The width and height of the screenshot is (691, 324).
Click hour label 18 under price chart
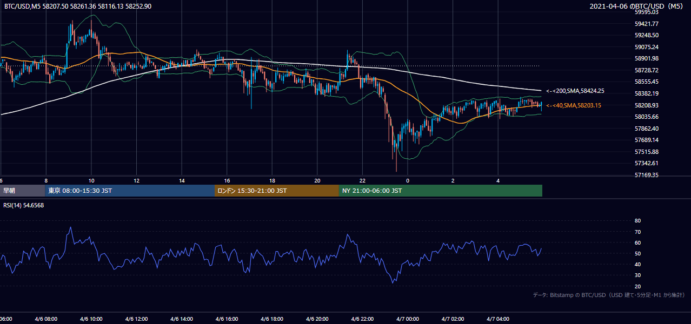click(273, 180)
